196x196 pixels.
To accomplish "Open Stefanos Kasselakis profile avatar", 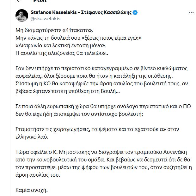I will (22, 16).
